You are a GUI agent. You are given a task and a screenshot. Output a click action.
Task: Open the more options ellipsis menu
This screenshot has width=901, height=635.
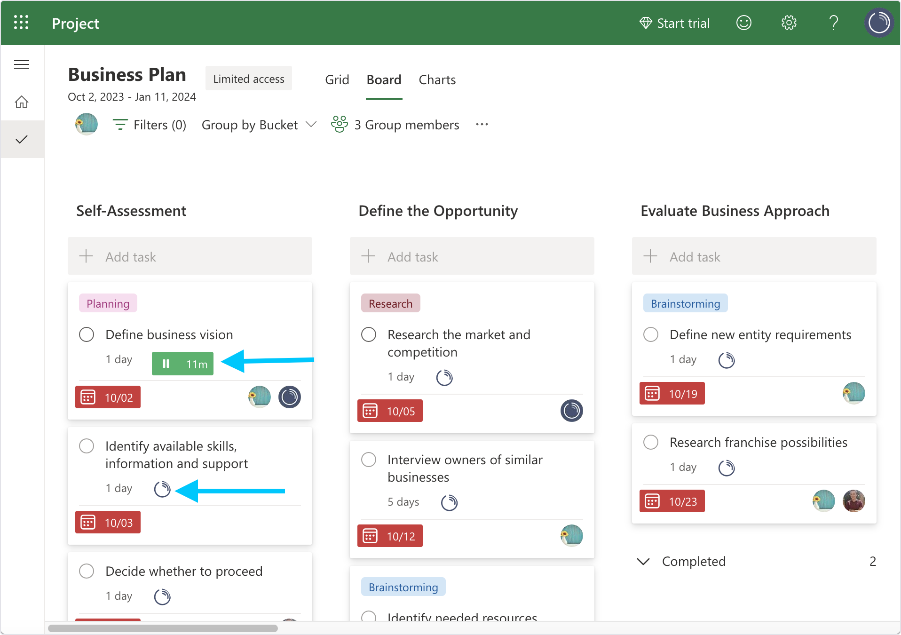coord(482,124)
